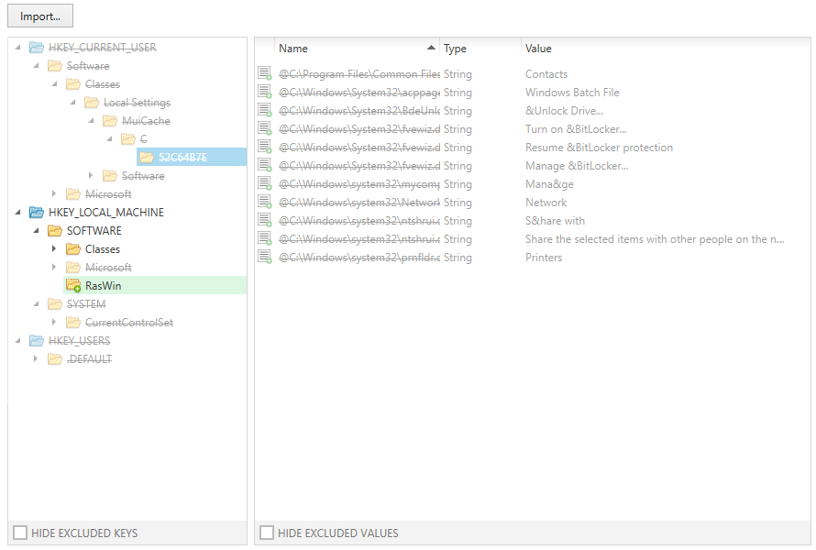Select the Network value row
This screenshot has height=550, width=816.
[x=546, y=203]
